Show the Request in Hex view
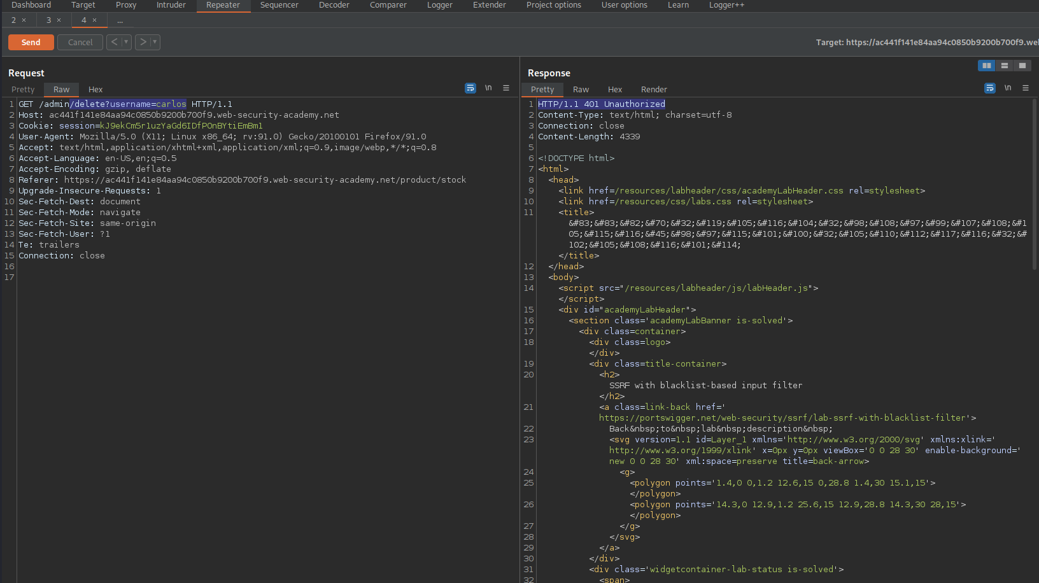 coord(95,90)
